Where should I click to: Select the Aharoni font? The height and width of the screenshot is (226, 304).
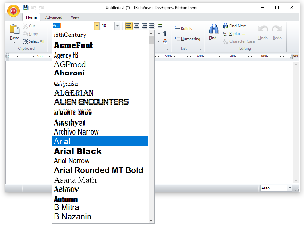pyautogui.click(x=100, y=73)
